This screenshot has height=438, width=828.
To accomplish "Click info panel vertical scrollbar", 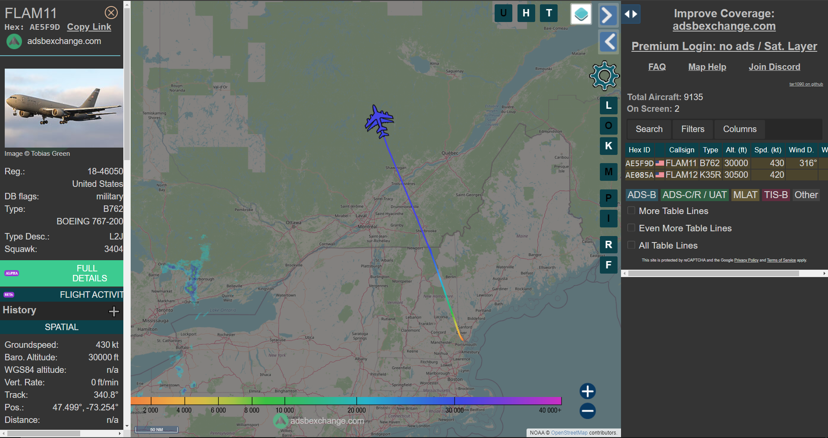I will (127, 84).
